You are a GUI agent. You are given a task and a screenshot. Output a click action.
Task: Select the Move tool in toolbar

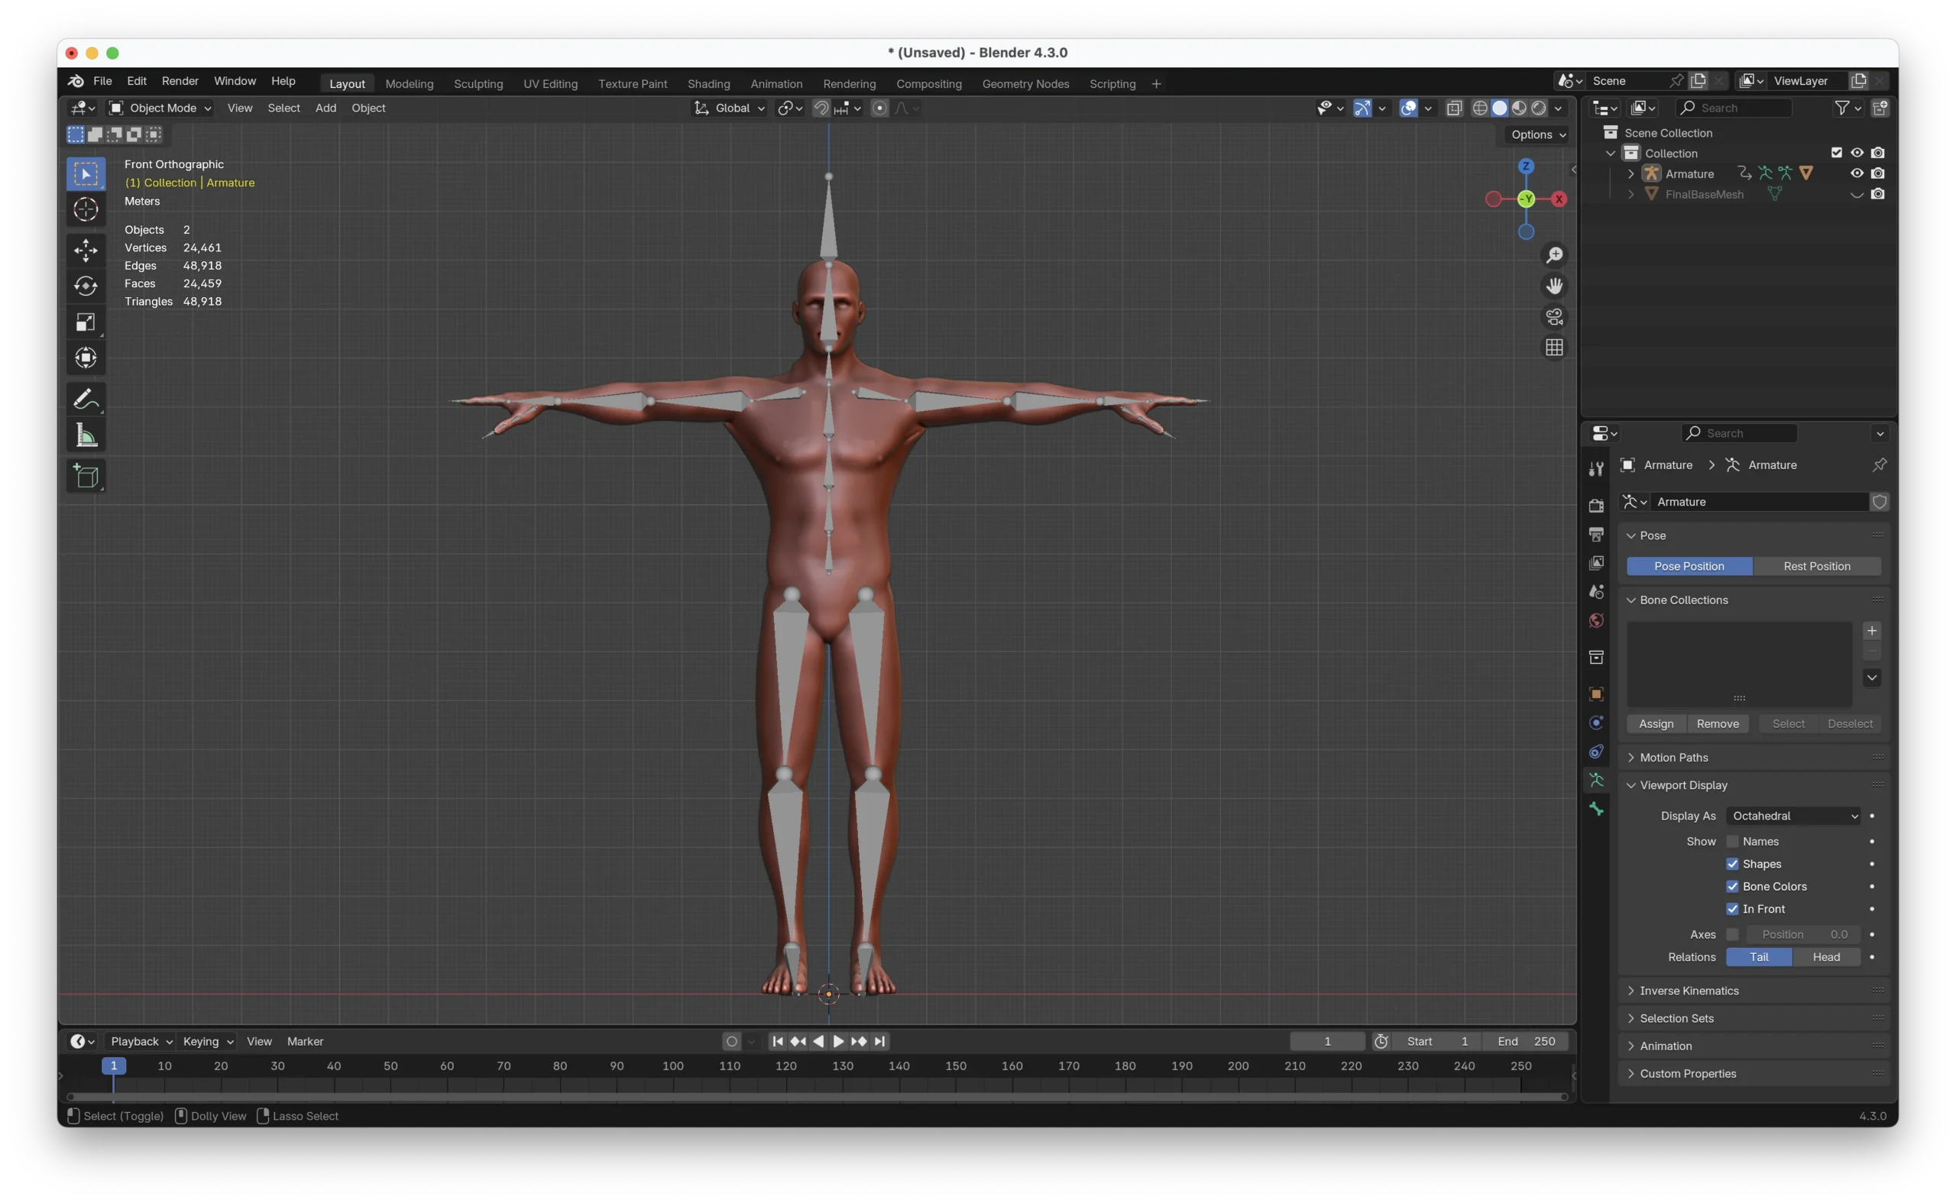click(86, 251)
